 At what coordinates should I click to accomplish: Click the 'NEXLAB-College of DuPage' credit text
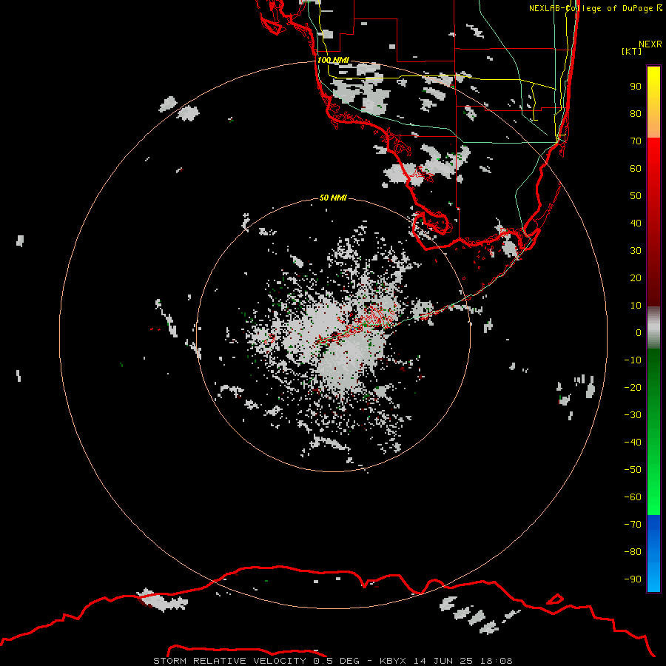point(591,8)
